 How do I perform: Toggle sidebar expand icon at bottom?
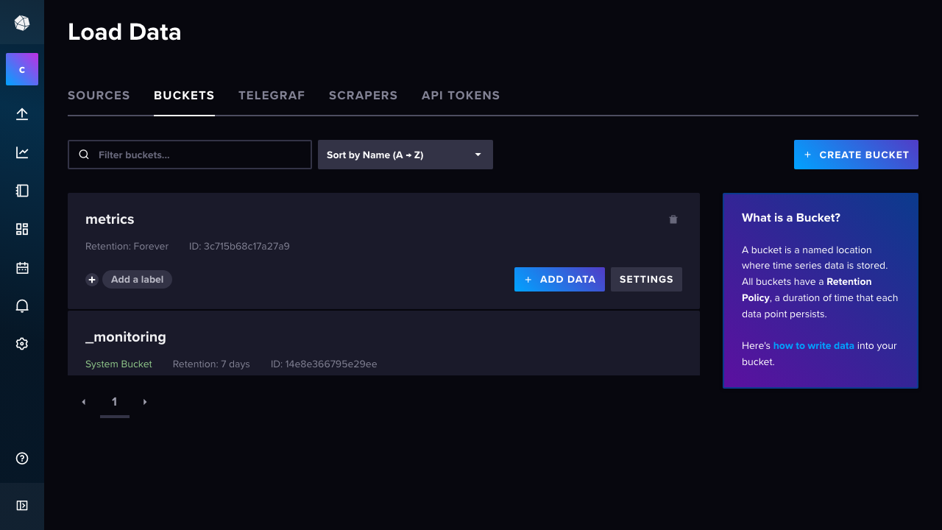(22, 506)
